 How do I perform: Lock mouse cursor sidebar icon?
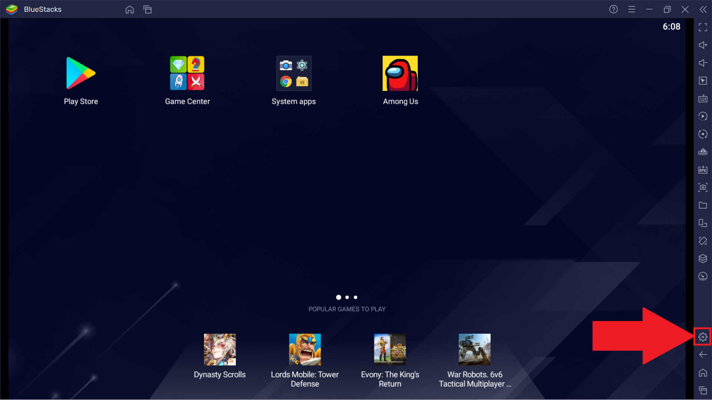703,81
